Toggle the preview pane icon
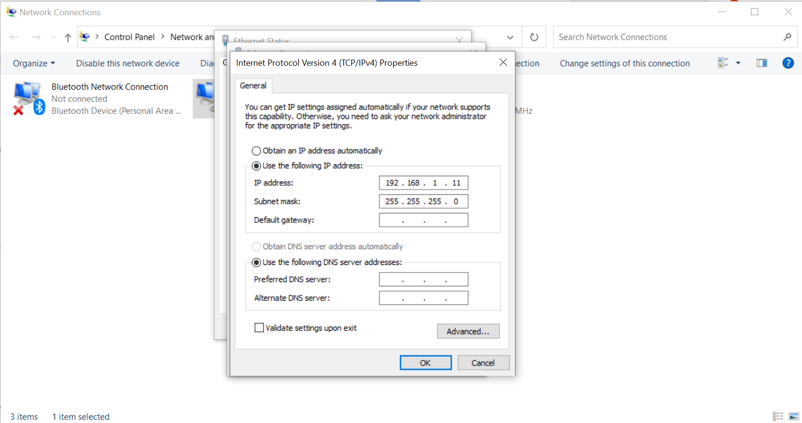Image resolution: width=802 pixels, height=423 pixels. [762, 63]
